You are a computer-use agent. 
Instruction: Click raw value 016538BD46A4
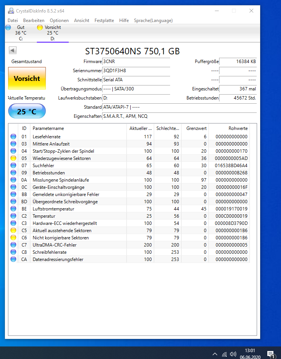pos(231,165)
